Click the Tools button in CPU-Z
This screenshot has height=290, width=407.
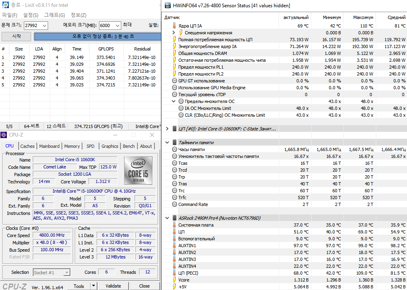tap(79, 286)
